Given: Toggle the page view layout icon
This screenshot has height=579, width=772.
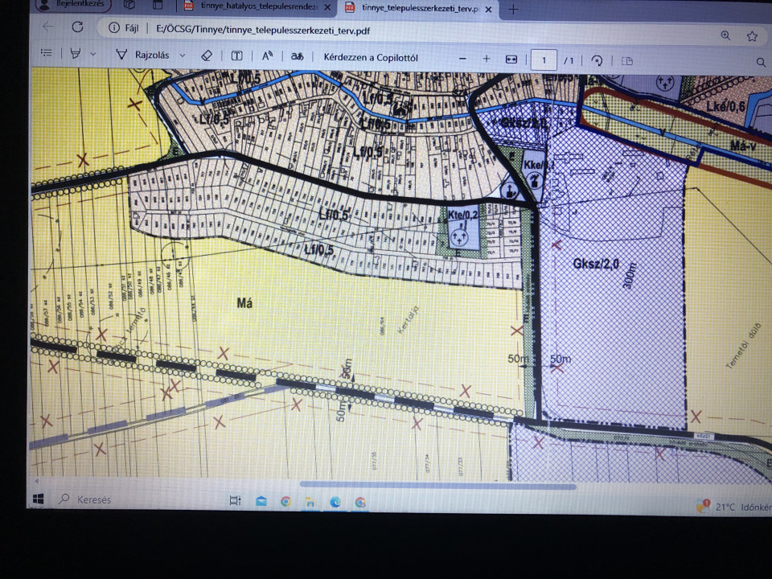Looking at the screenshot, I should [628, 61].
